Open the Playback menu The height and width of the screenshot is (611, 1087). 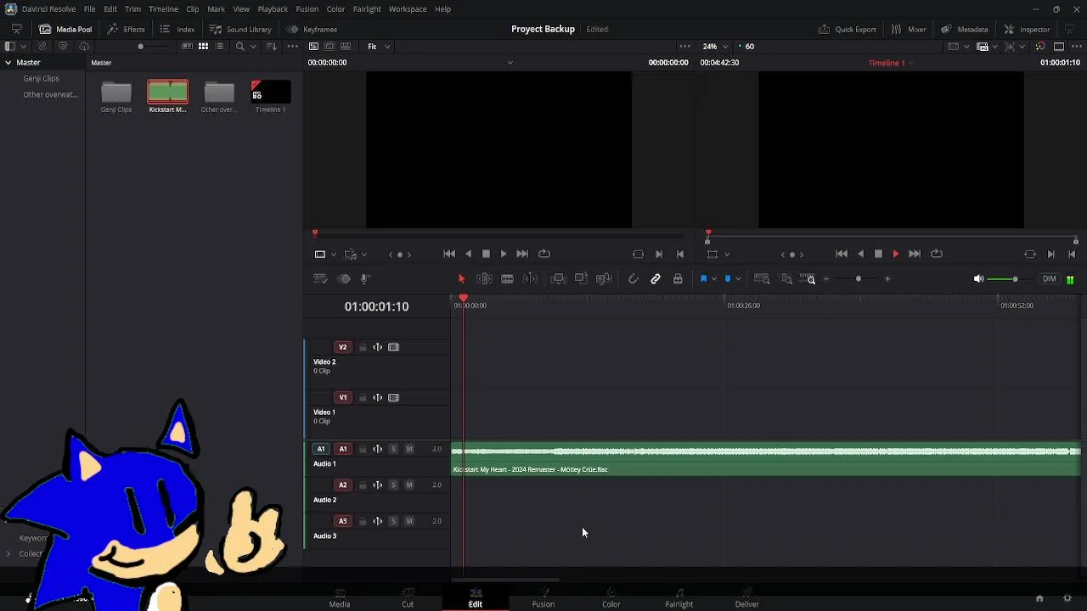pos(273,8)
